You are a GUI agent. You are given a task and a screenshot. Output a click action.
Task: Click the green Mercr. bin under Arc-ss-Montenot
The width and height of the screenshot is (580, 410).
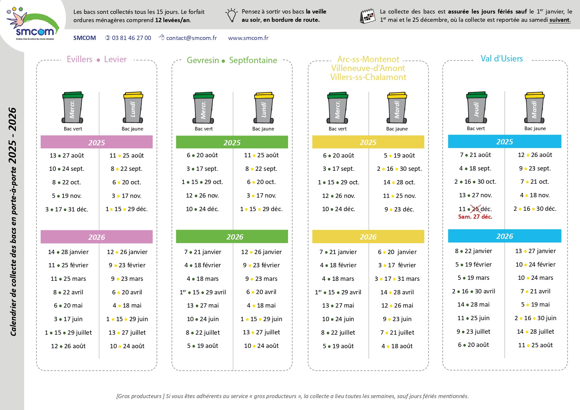point(338,107)
